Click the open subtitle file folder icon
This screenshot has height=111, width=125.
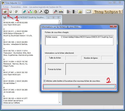(5, 12)
